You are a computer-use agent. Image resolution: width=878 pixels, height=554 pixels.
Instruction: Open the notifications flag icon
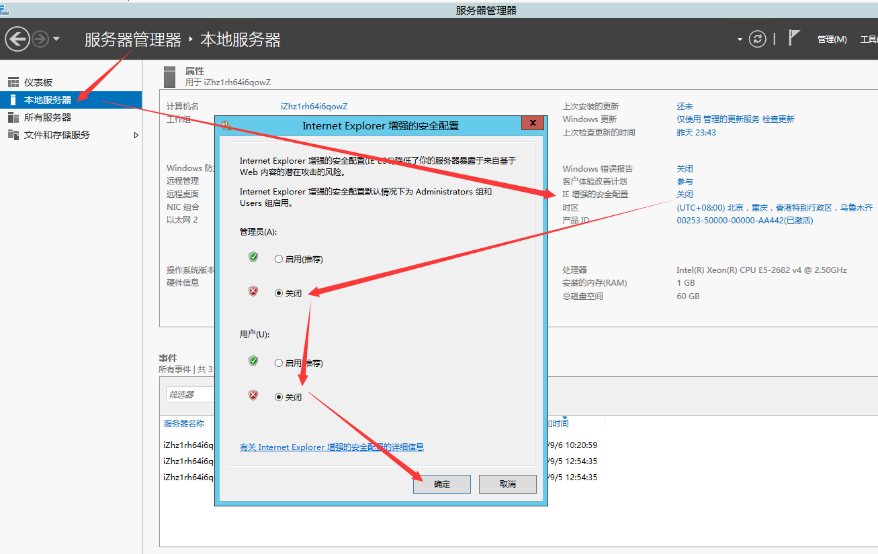pyautogui.click(x=794, y=38)
